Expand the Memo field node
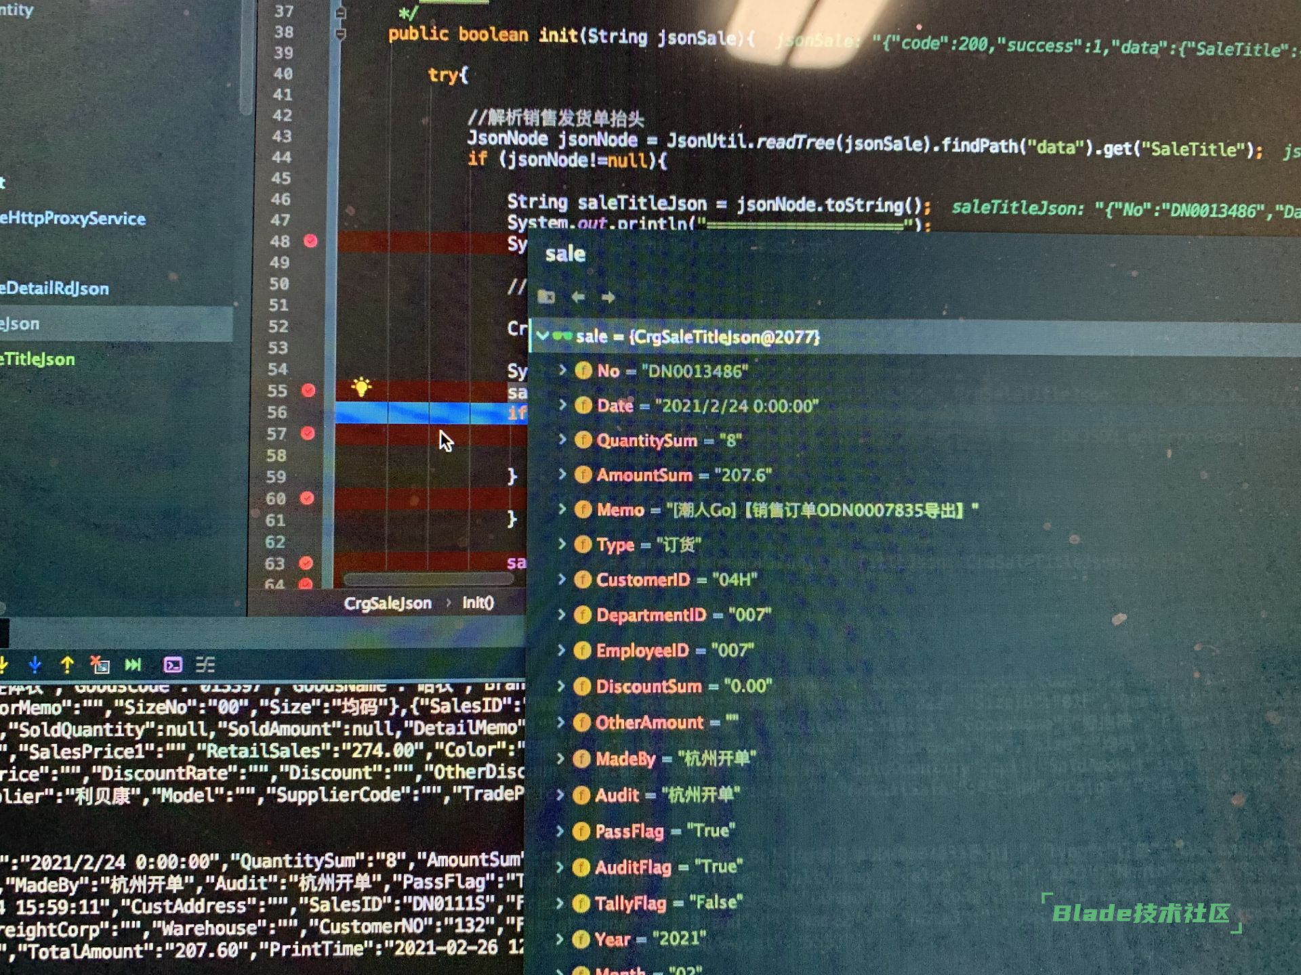Viewport: 1301px width, 975px height. coord(562,508)
